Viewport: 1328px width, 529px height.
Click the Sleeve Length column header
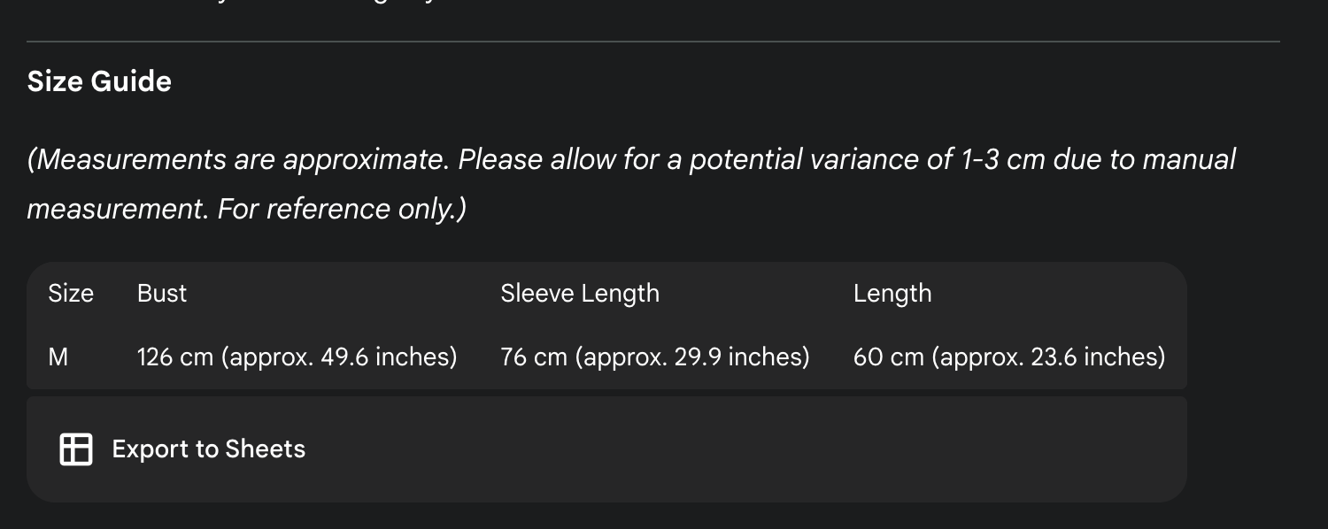[580, 294]
